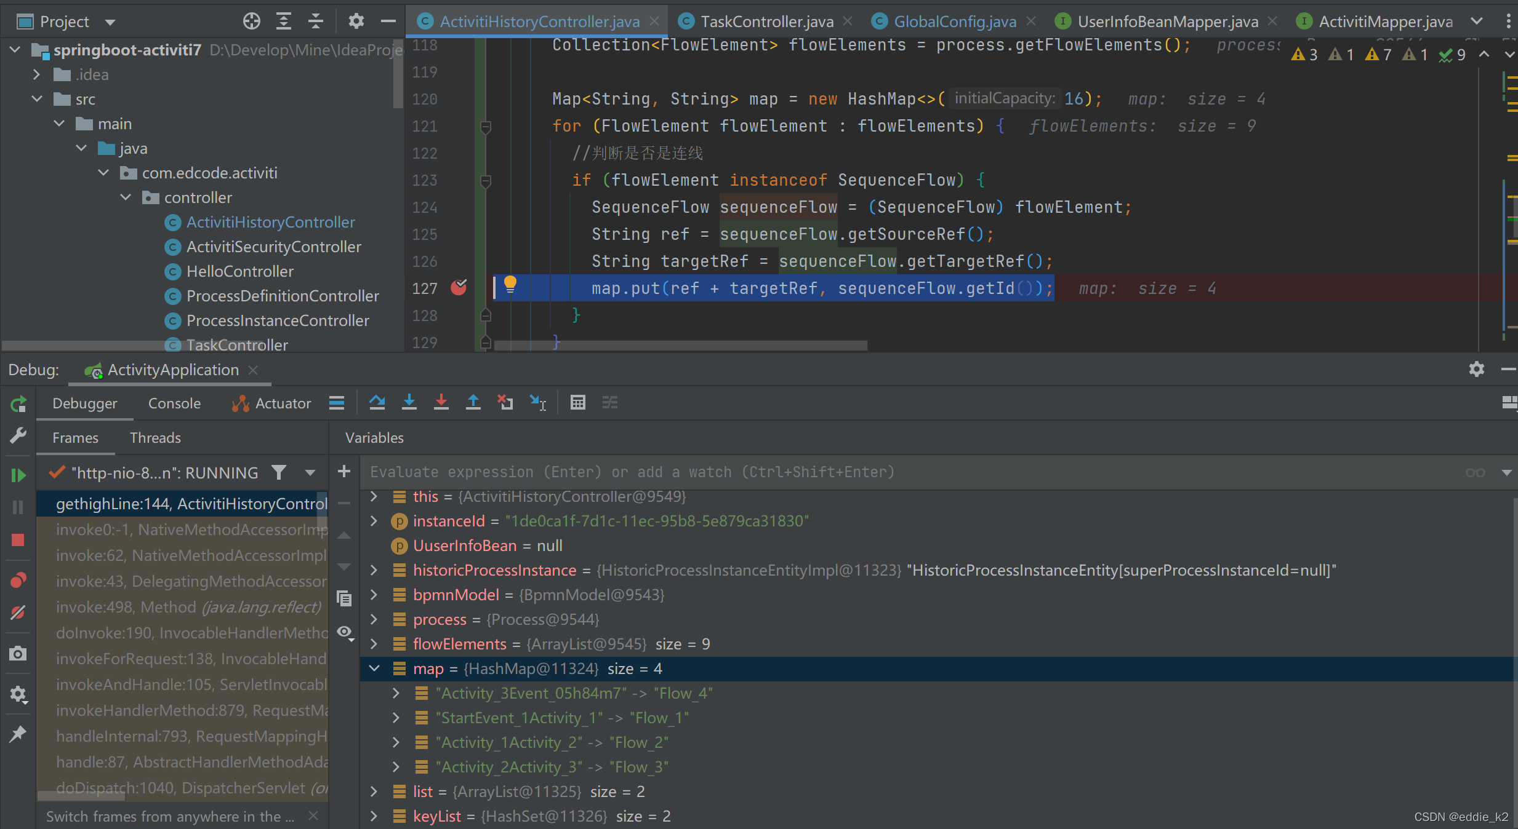Click the wrench Modify Run Configuration icon
The width and height of the screenshot is (1518, 829).
(18, 435)
